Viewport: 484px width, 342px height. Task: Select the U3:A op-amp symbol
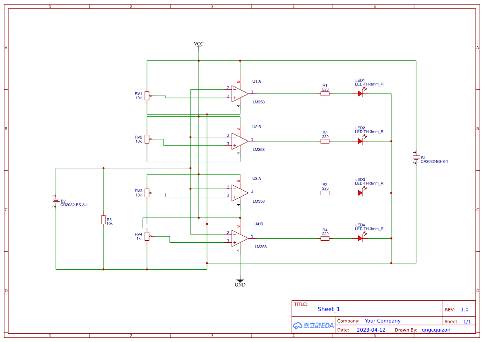pyautogui.click(x=240, y=193)
